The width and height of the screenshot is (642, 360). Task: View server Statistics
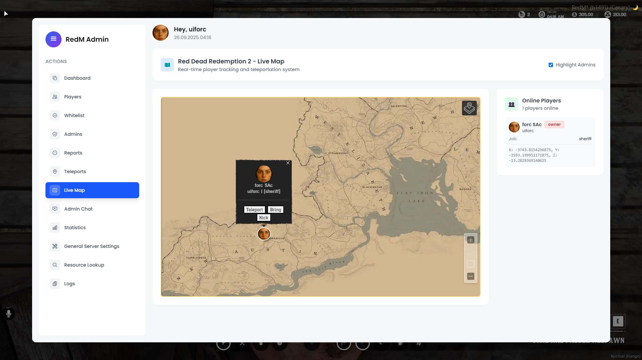tap(92, 228)
